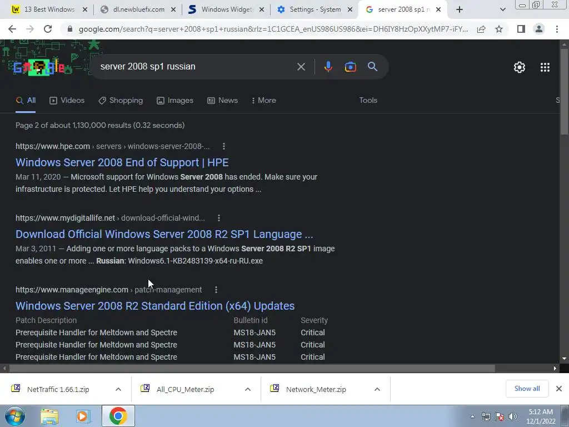Screen dimensions: 569x427
Task: Open Download Official Windows Server 2008 R2 SP1 link
Action: [x=164, y=234]
